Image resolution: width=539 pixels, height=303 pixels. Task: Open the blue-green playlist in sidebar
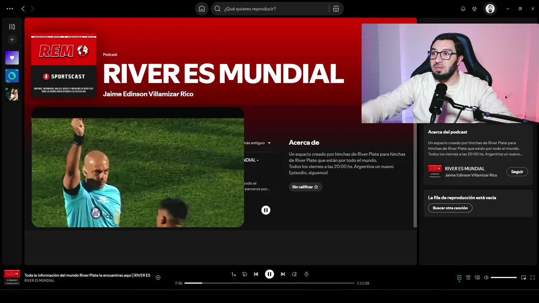tap(12, 76)
